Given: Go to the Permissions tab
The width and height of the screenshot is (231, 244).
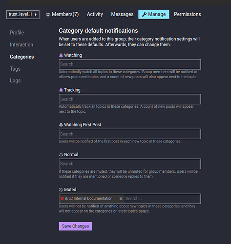Looking at the screenshot, I should coord(188,14).
